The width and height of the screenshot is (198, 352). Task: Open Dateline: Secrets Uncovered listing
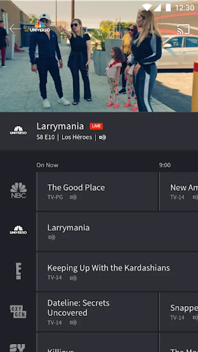coord(97,312)
